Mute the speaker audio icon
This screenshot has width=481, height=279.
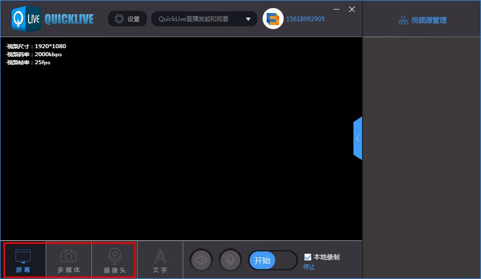pos(201,260)
